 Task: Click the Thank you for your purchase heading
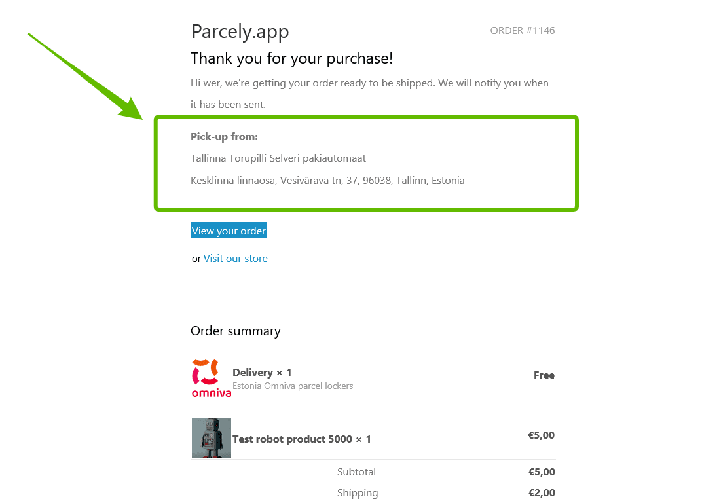pyautogui.click(x=291, y=58)
